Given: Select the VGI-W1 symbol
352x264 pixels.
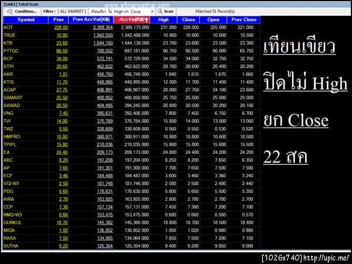Looking at the screenshot, I should click(12, 184).
